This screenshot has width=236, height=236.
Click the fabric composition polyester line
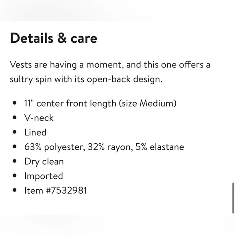104,147
